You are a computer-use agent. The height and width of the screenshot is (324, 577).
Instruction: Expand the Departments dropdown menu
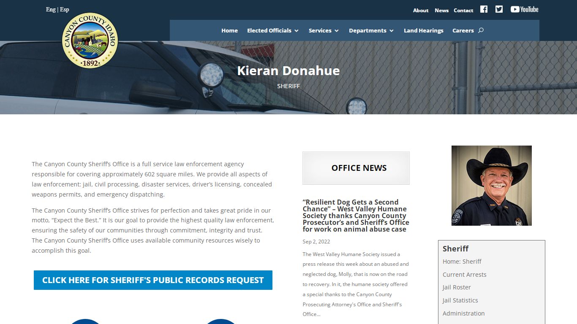click(x=371, y=30)
